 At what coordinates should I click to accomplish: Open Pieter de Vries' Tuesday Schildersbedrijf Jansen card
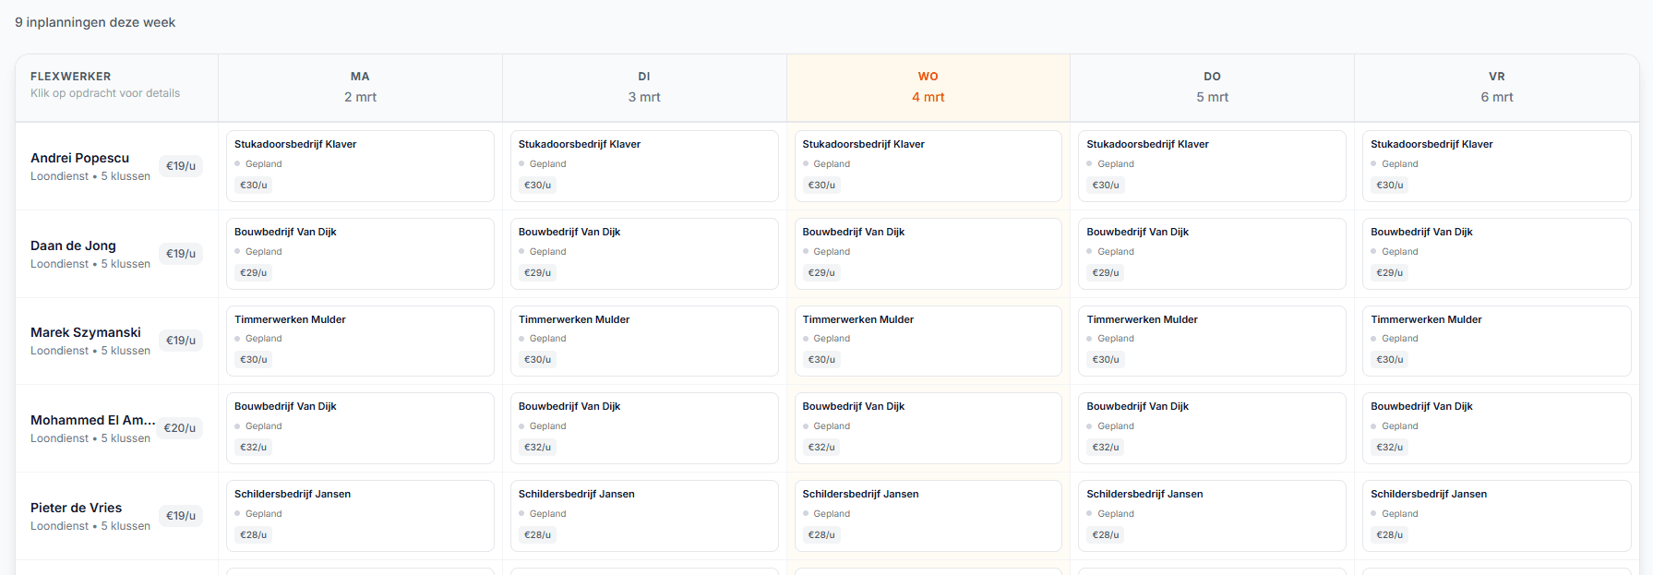[644, 515]
